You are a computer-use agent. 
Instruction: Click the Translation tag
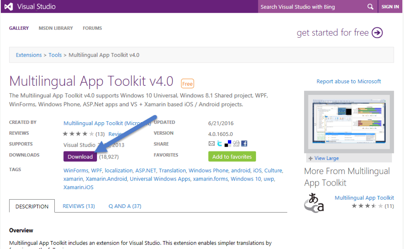(172, 170)
